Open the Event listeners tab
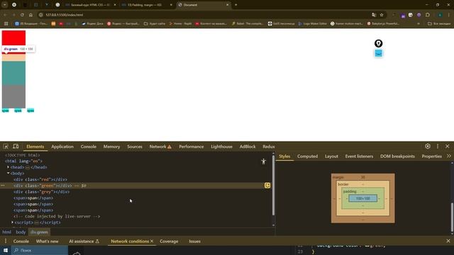Screen dimensions: 454x255 tap(359, 156)
